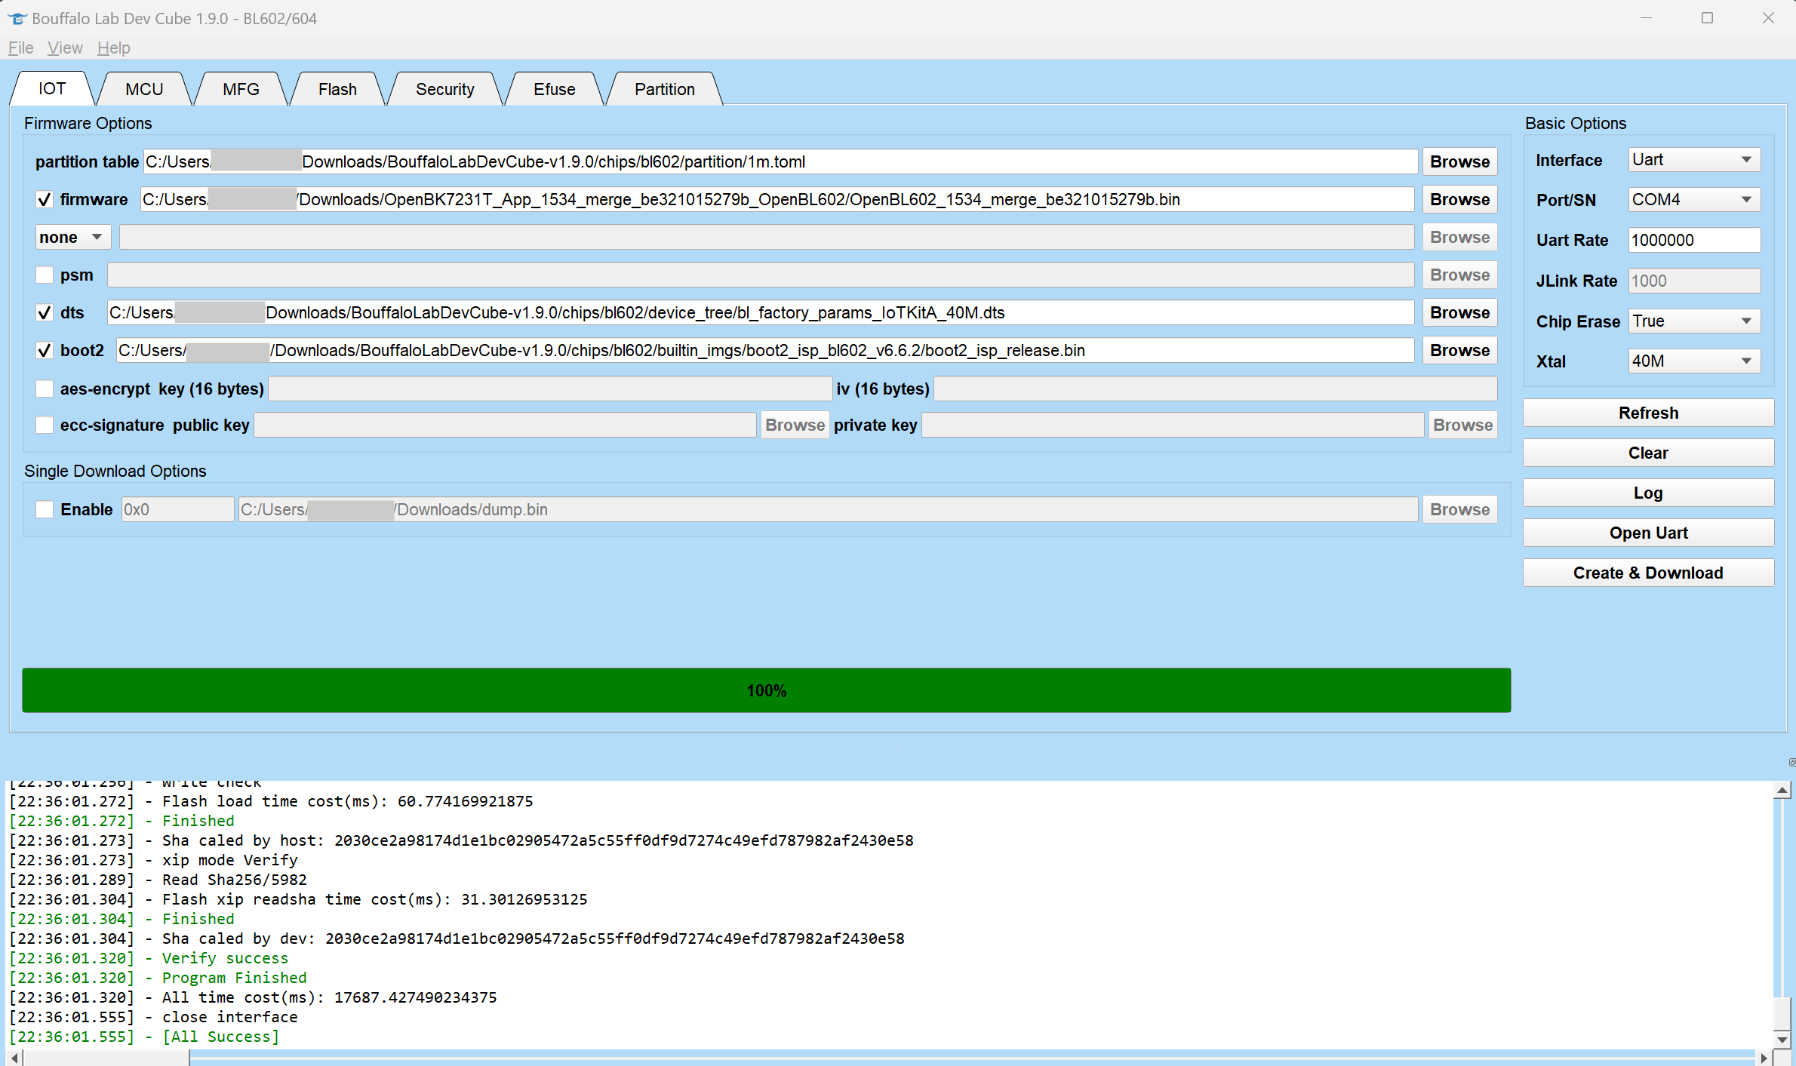Open the Port/SN dropdown showing COM4
Image resolution: width=1796 pixels, height=1066 pixels.
pyautogui.click(x=1694, y=199)
